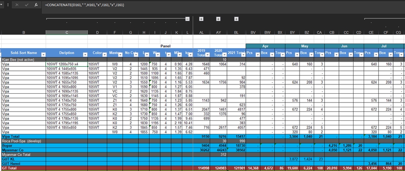This screenshot has width=405, height=171.
Task: Open the Color column filter dropdown
Action: point(104,54)
